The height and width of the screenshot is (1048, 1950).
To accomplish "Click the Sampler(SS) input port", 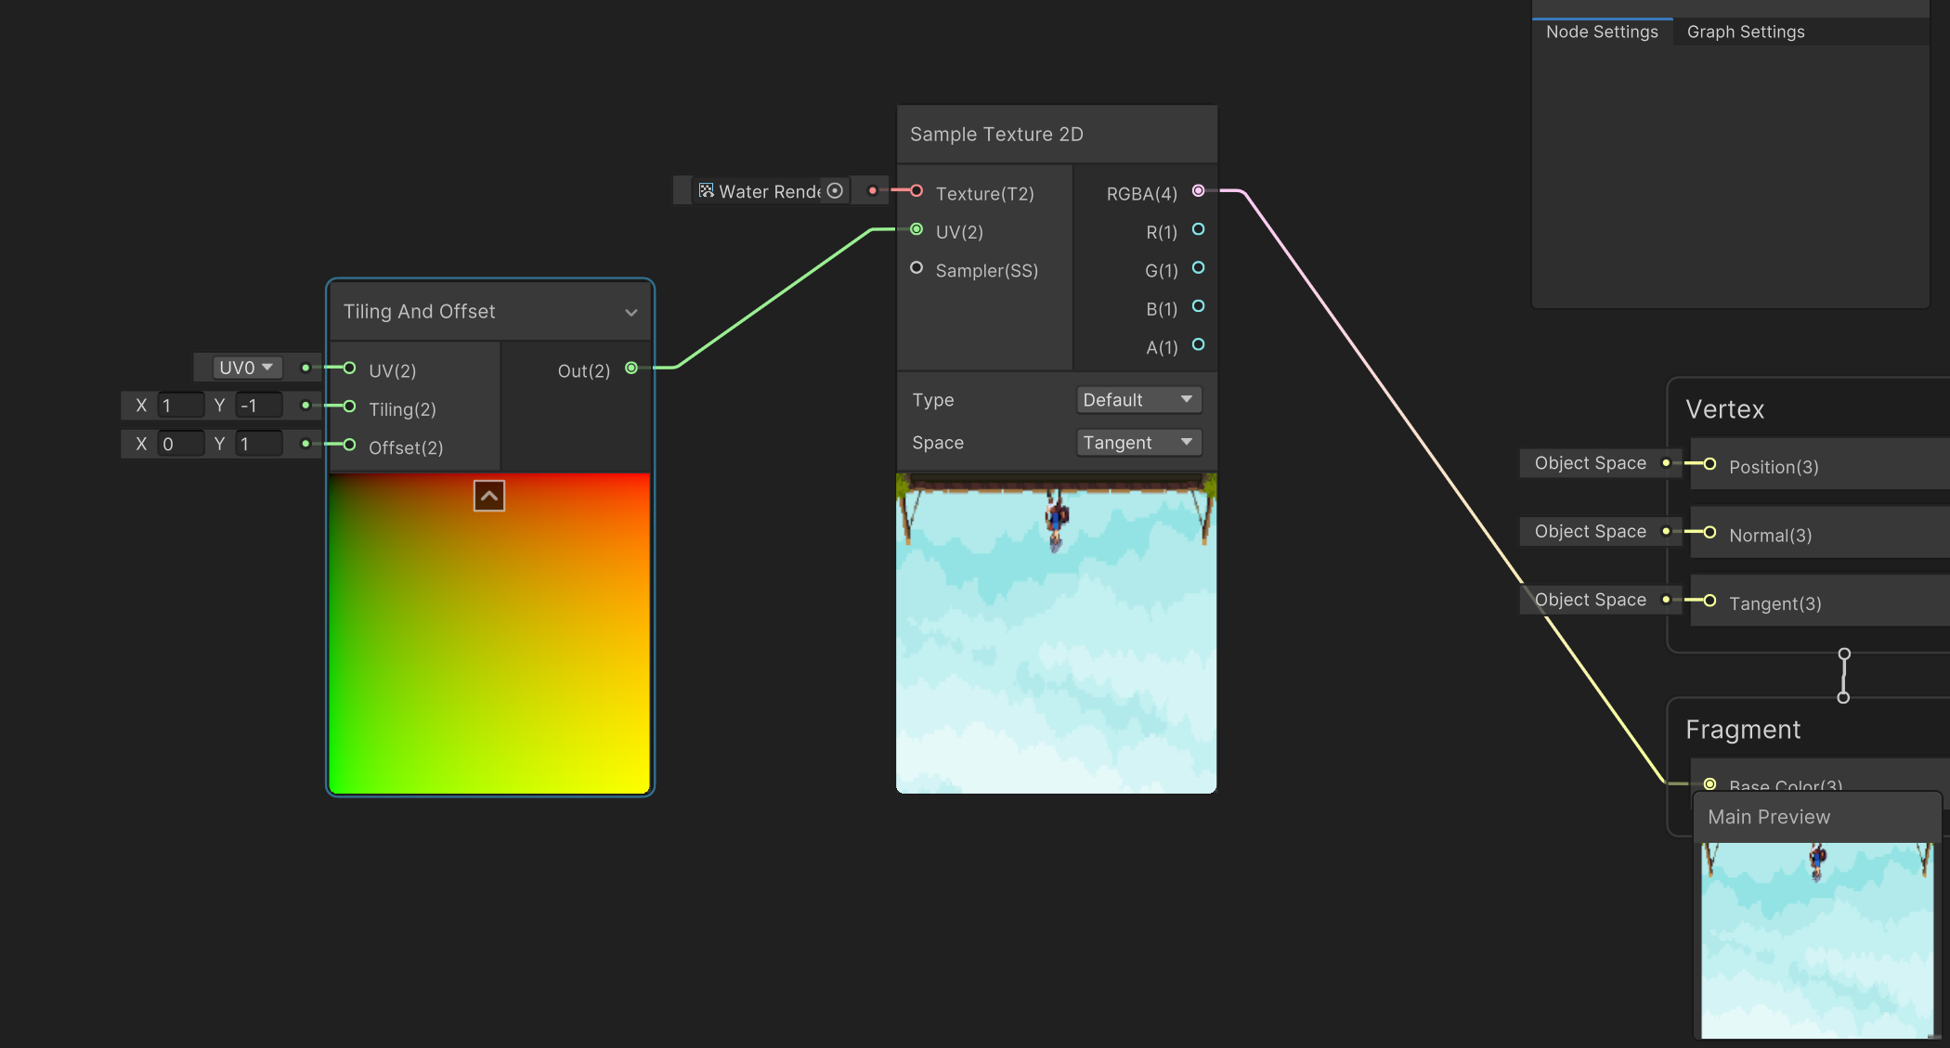I will click(916, 267).
